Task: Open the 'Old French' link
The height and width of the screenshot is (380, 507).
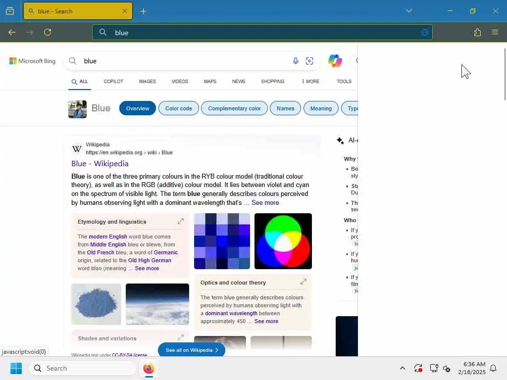Action: click(x=101, y=252)
